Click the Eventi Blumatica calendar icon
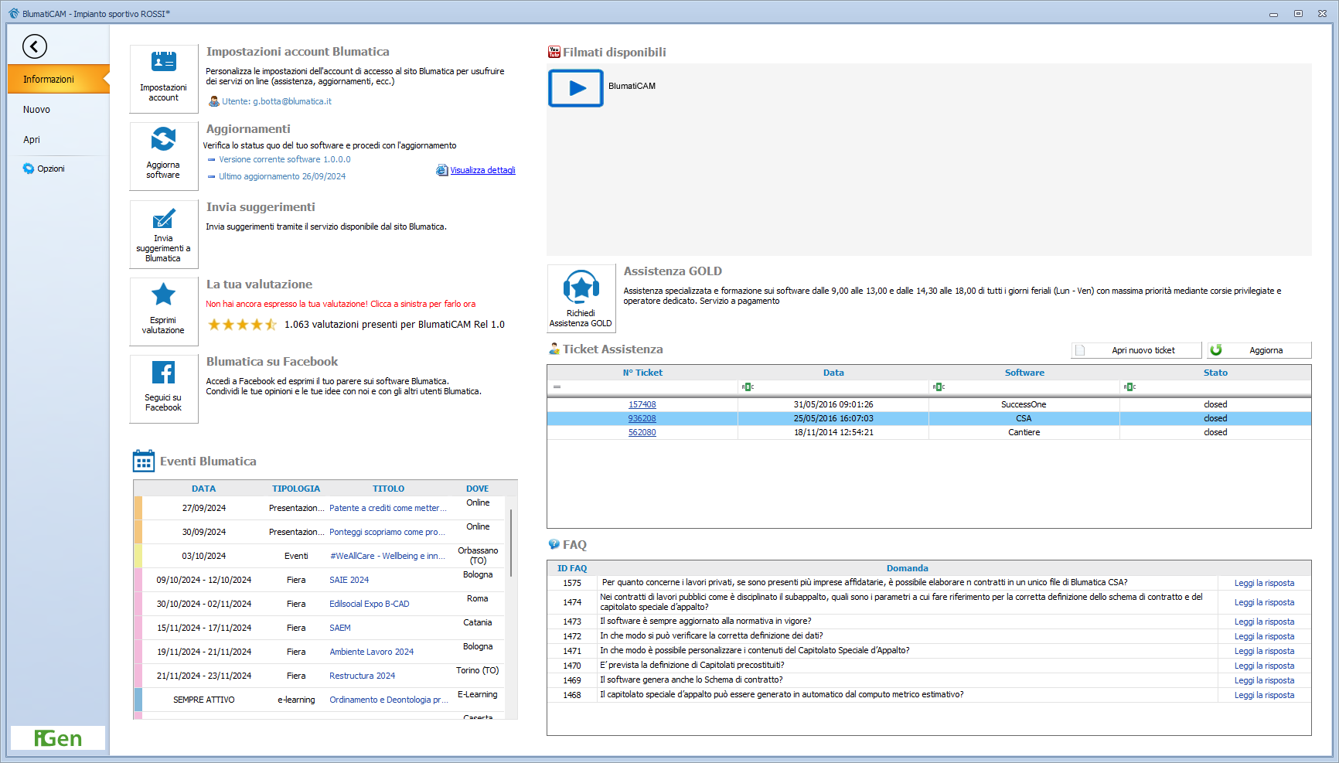This screenshot has height=763, width=1339. pyautogui.click(x=144, y=461)
